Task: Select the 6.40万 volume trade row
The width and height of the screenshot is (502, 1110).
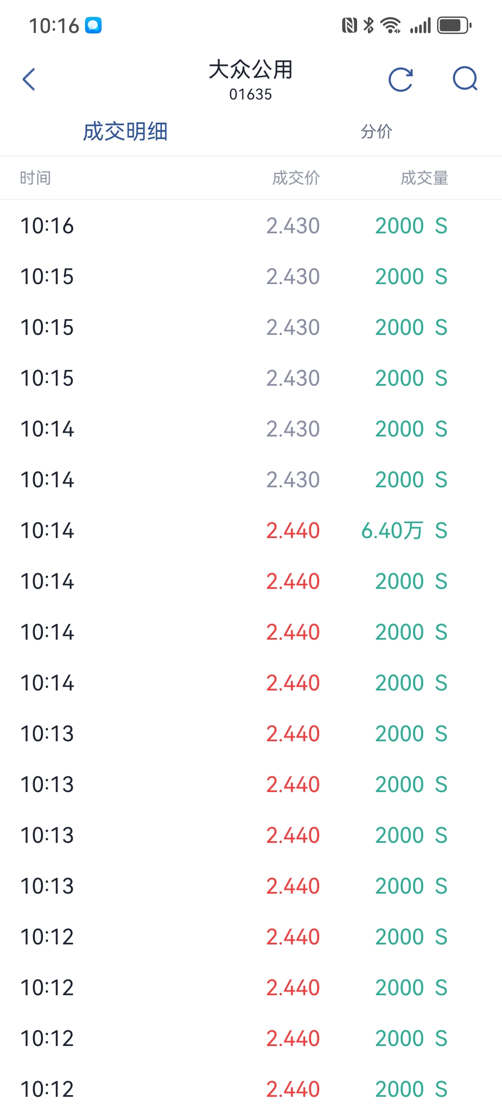Action: point(251,530)
